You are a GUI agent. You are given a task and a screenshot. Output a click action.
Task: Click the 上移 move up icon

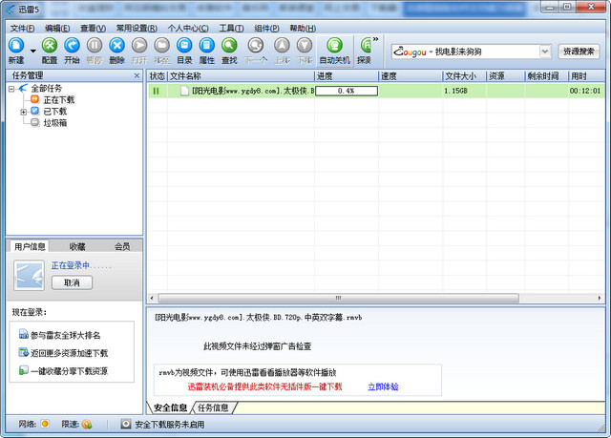pos(283,51)
